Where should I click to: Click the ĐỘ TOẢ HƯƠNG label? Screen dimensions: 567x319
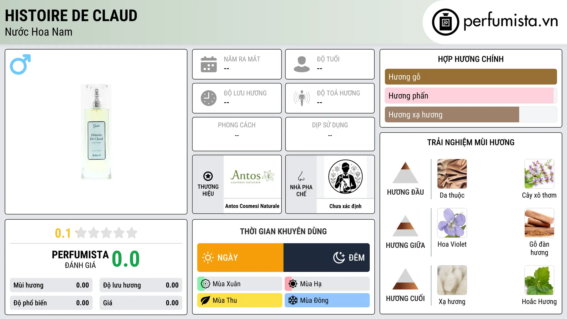pos(338,93)
